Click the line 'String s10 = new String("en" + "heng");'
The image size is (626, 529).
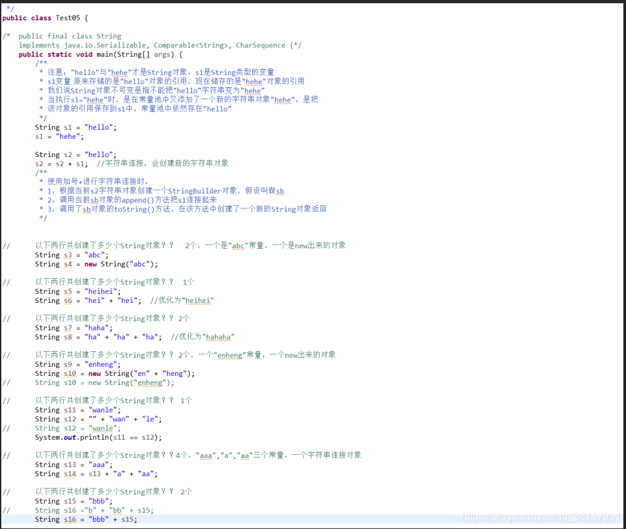pyautogui.click(x=115, y=373)
